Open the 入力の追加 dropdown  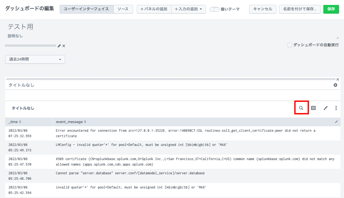coord(188,9)
